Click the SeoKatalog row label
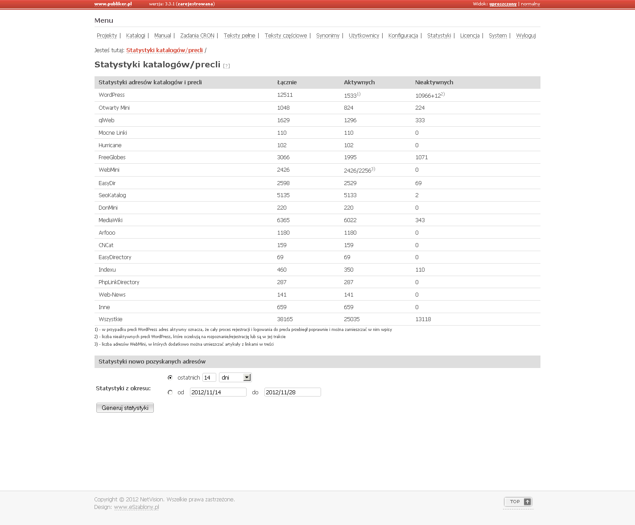The image size is (635, 525). point(112,195)
